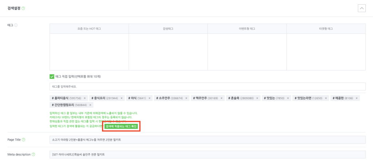
Task: Remove the 홈파티음식 tag
Action: point(85,98)
